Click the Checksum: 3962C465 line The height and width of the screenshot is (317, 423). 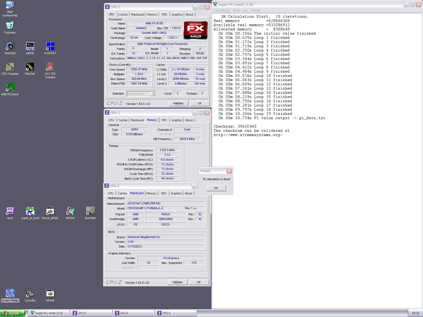235,127
